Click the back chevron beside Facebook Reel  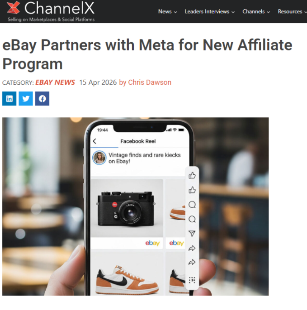pos(94,141)
